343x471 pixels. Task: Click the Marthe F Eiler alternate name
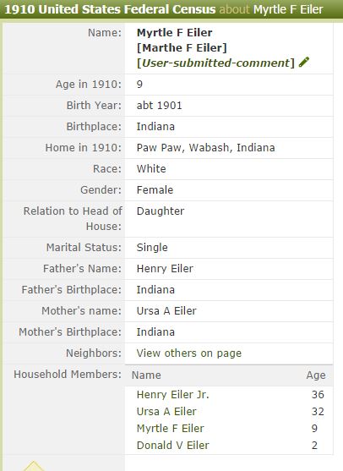pyautogui.click(x=182, y=47)
